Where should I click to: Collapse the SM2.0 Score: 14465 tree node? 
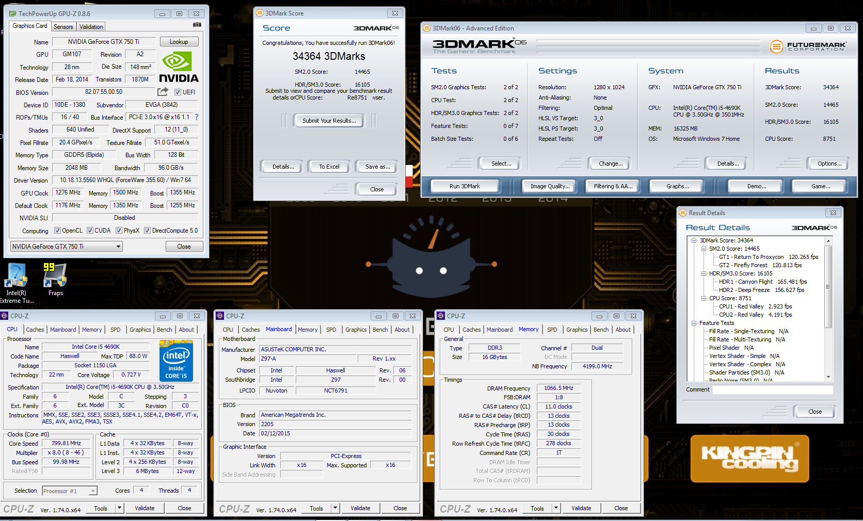pyautogui.click(x=704, y=249)
